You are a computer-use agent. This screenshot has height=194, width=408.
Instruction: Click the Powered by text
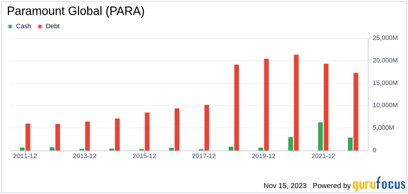click(332, 186)
